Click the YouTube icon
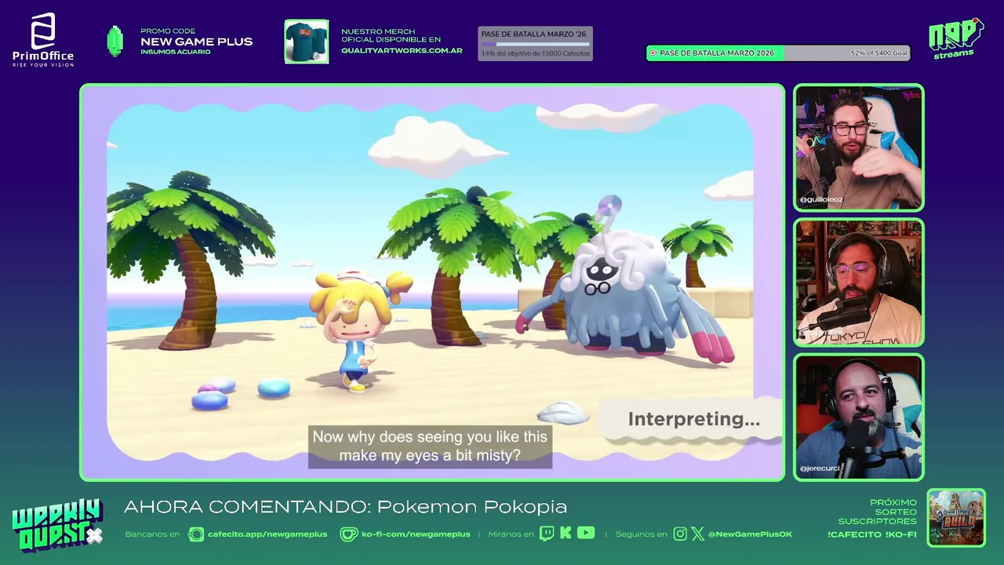The image size is (1004, 565). pos(586,534)
